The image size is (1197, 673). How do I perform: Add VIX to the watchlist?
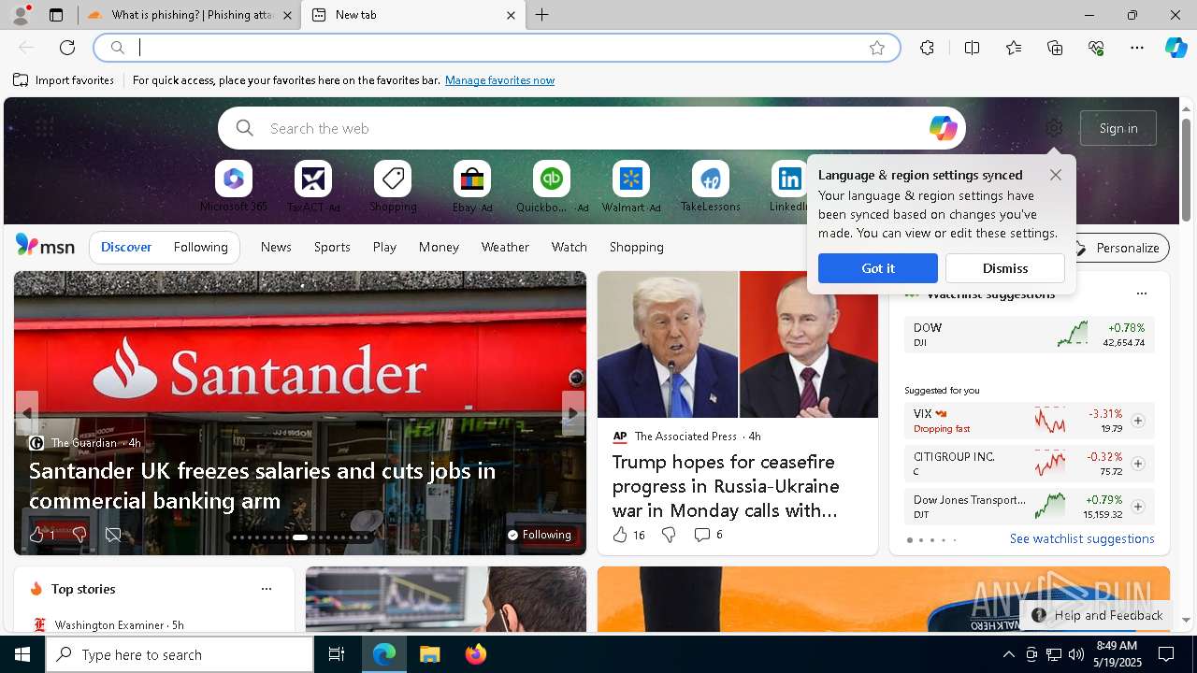(x=1137, y=421)
